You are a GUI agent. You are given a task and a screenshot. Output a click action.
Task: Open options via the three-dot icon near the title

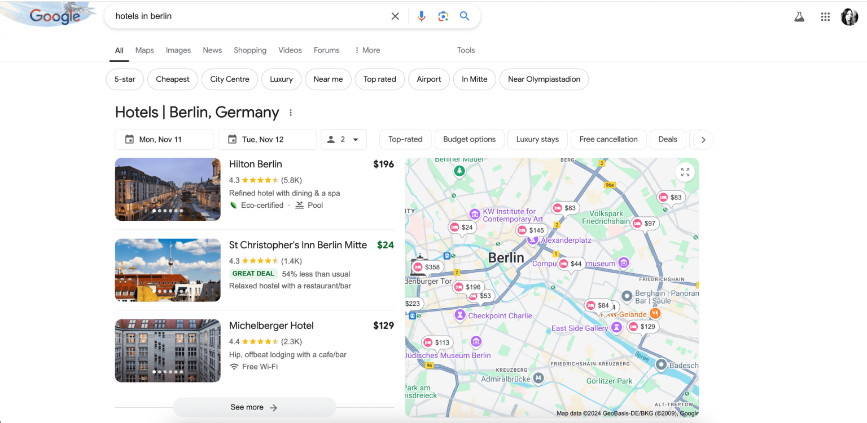click(290, 112)
